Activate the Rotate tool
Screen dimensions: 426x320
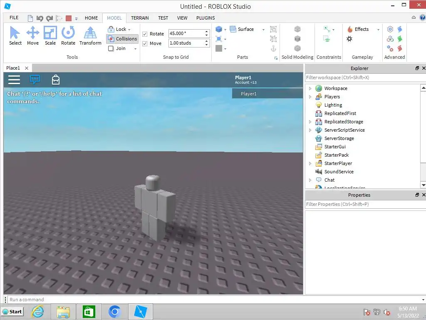pos(68,36)
